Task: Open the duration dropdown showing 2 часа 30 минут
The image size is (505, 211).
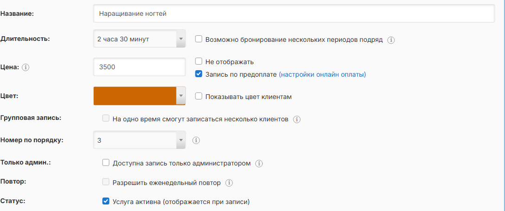Action: (x=139, y=39)
